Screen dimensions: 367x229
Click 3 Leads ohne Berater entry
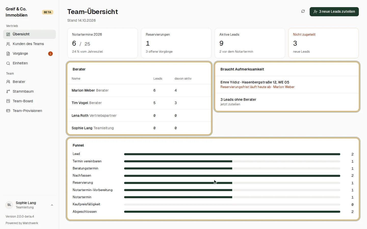click(287, 102)
